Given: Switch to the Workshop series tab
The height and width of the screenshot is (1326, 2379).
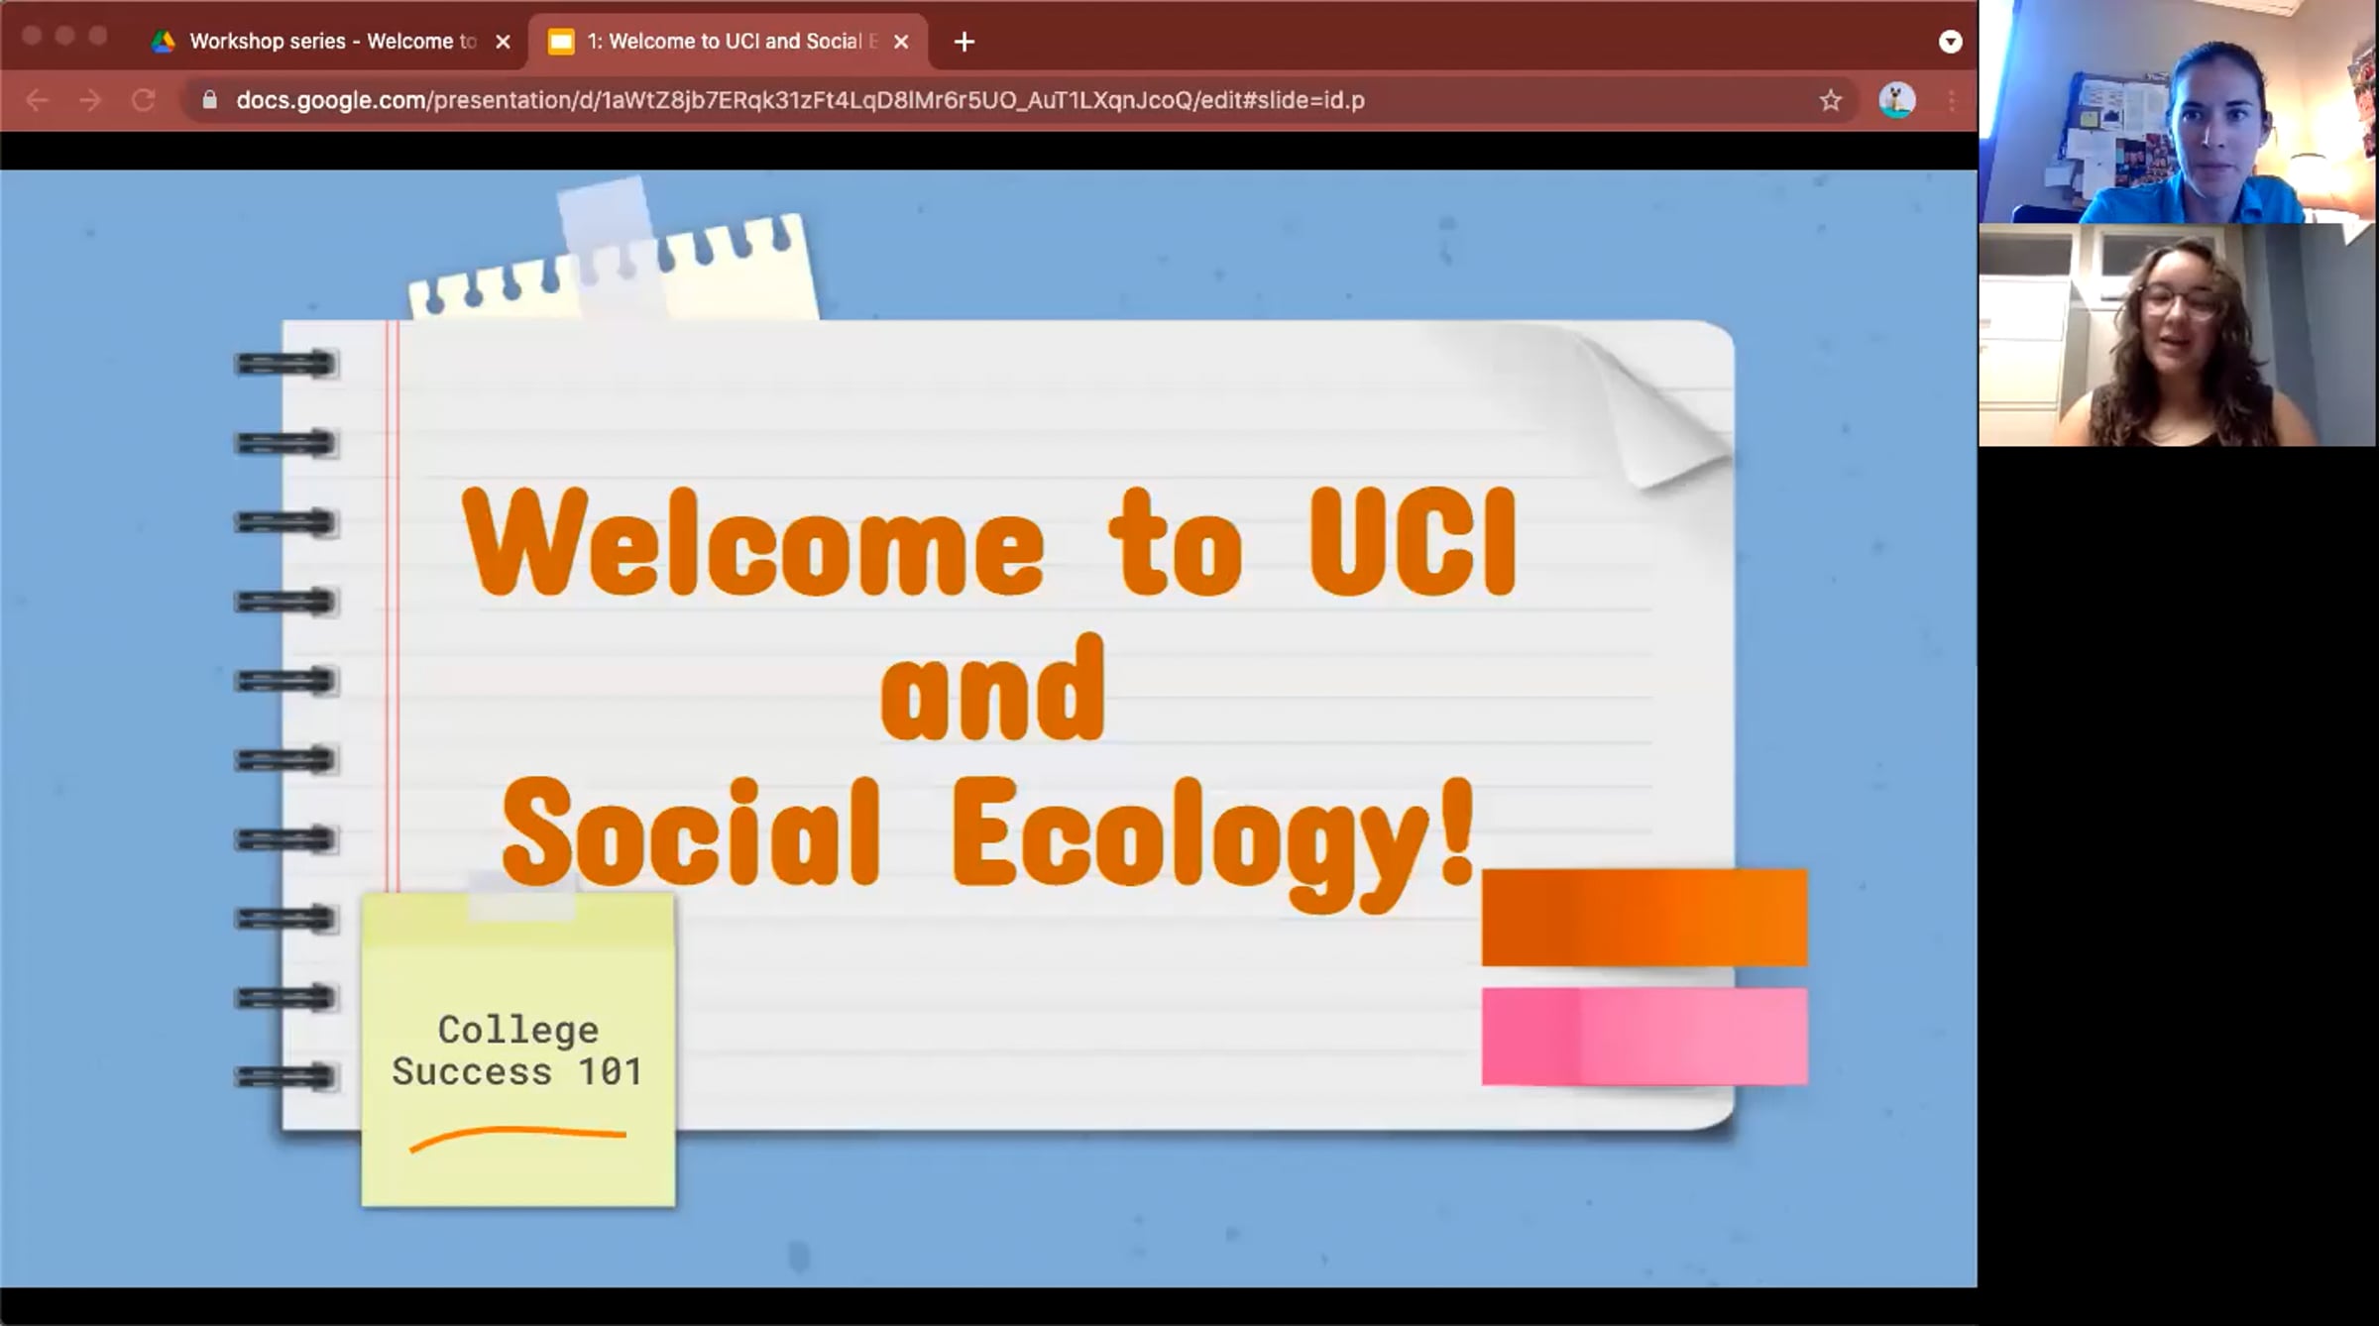Looking at the screenshot, I should (x=314, y=42).
